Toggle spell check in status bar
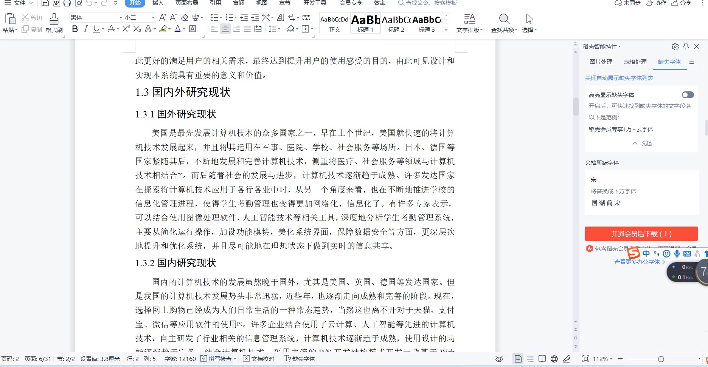 point(218,359)
